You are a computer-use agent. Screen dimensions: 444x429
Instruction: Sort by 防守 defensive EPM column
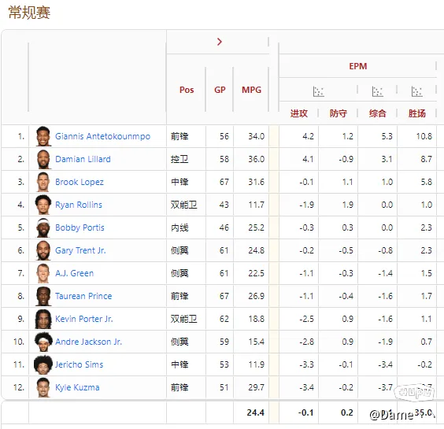338,113
